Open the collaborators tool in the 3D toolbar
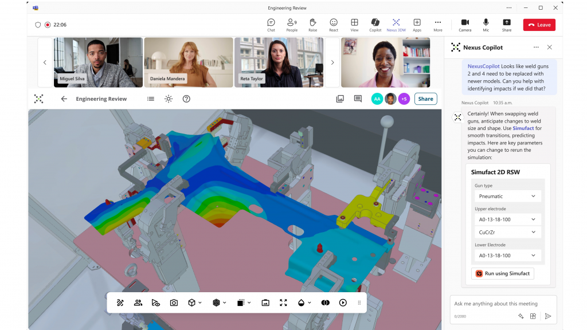The image size is (587, 330). (138, 302)
